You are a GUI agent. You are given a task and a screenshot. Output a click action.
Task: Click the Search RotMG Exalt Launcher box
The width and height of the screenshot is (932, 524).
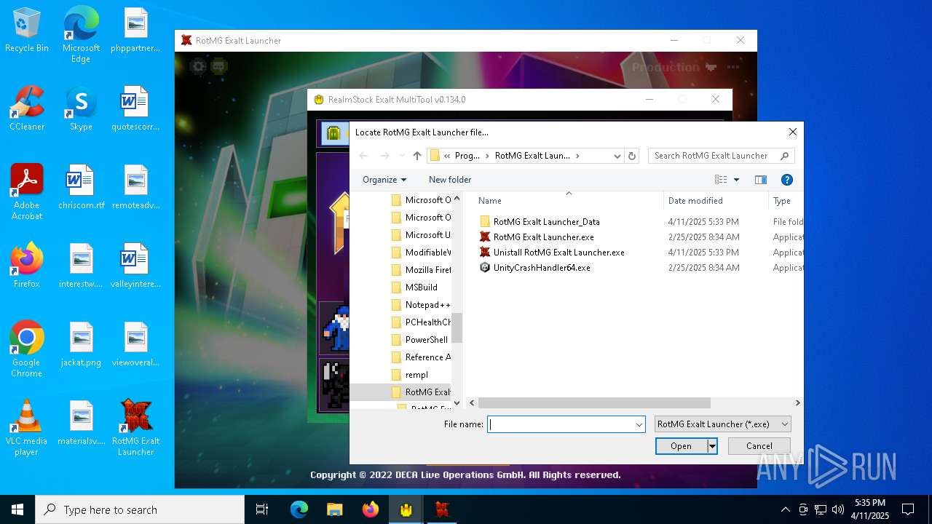721,156
